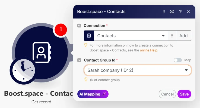This screenshot has width=200, height=108.
Task: Click the clock schedule icon on the module
Action: tap(23, 70)
